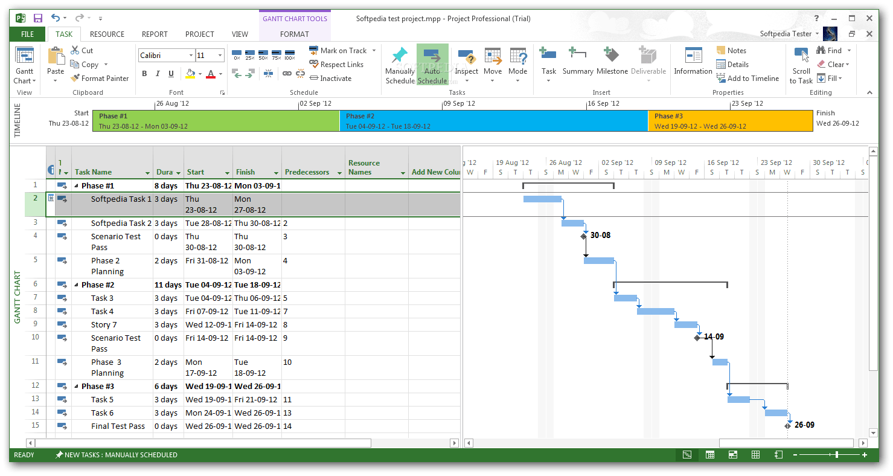The image size is (893, 476).
Task: Select the Phase #3 bar in the timeline
Action: (730, 121)
